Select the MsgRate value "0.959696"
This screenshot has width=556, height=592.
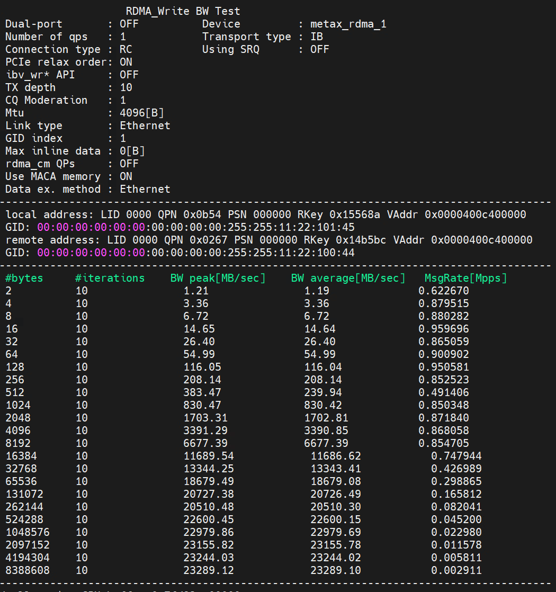444,329
